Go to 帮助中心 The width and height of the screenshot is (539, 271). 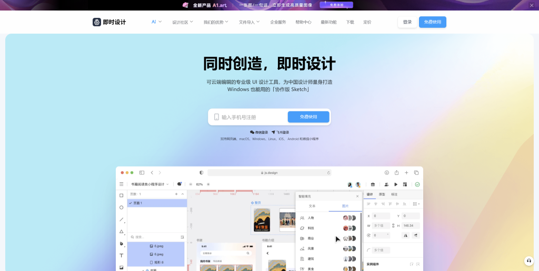coord(304,22)
